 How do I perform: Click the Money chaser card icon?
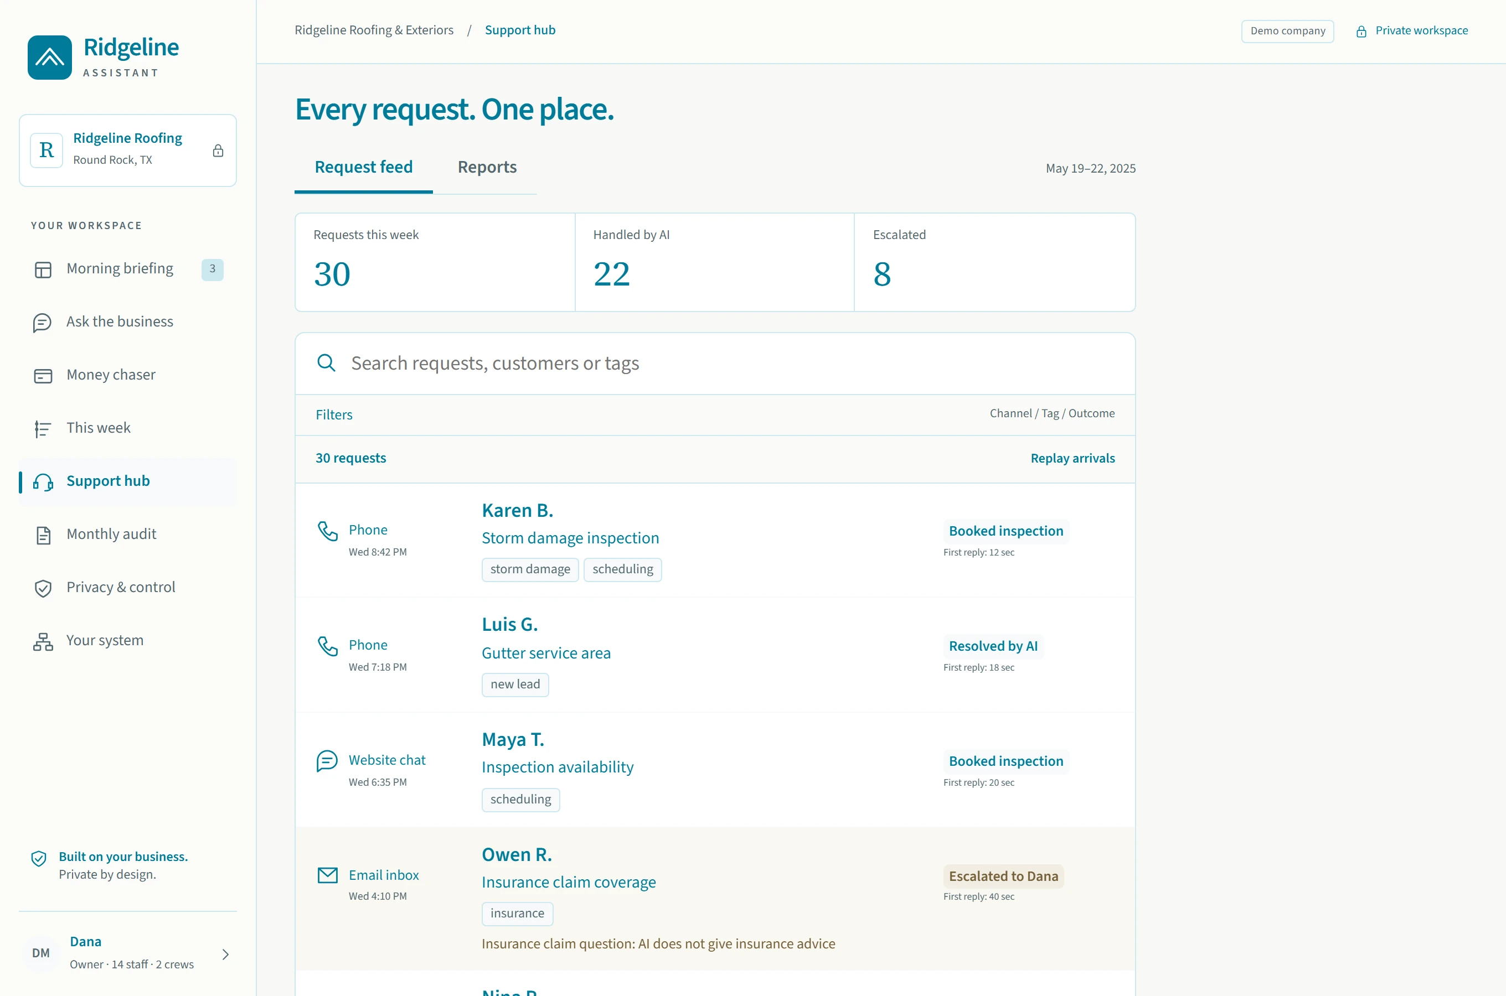(43, 376)
